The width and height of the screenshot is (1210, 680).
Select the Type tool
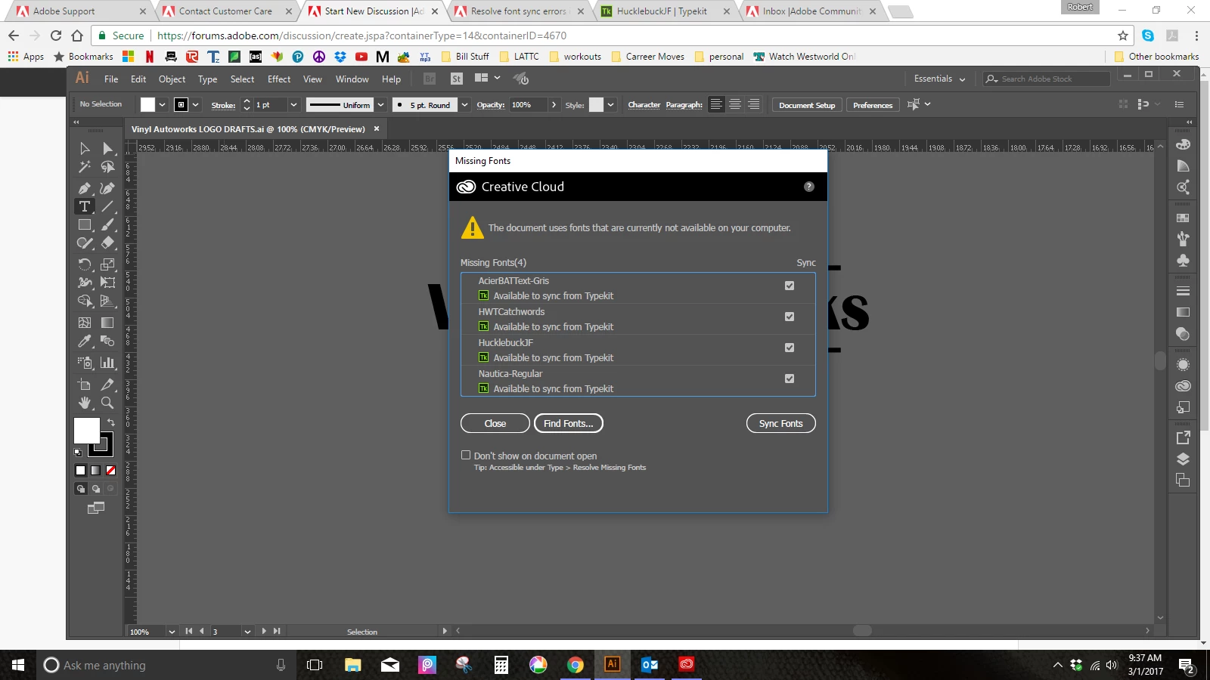(85, 206)
